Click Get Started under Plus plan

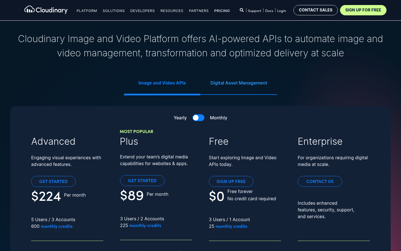(142, 180)
